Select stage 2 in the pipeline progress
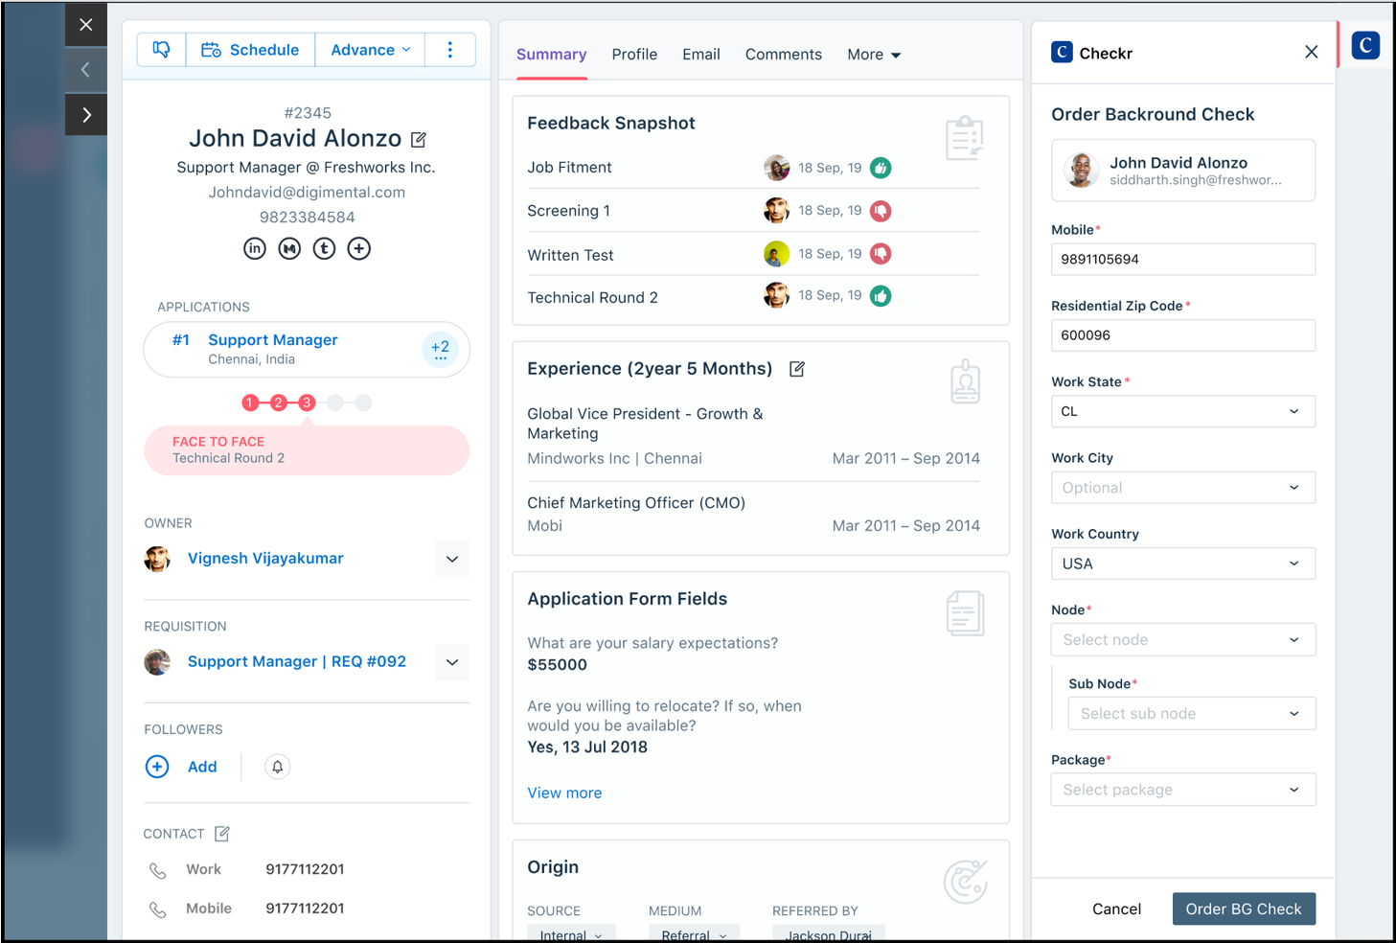This screenshot has height=943, width=1396. point(278,402)
